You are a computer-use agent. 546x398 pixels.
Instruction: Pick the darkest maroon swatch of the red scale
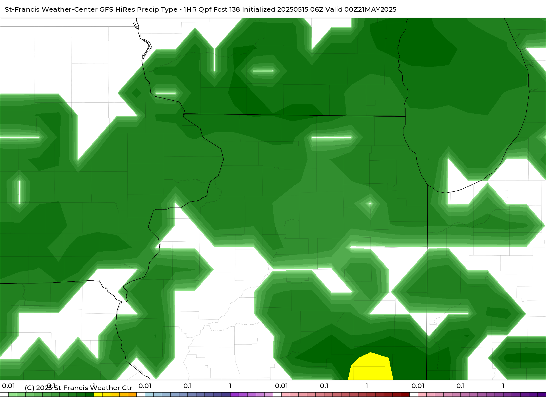[x=405, y=395]
